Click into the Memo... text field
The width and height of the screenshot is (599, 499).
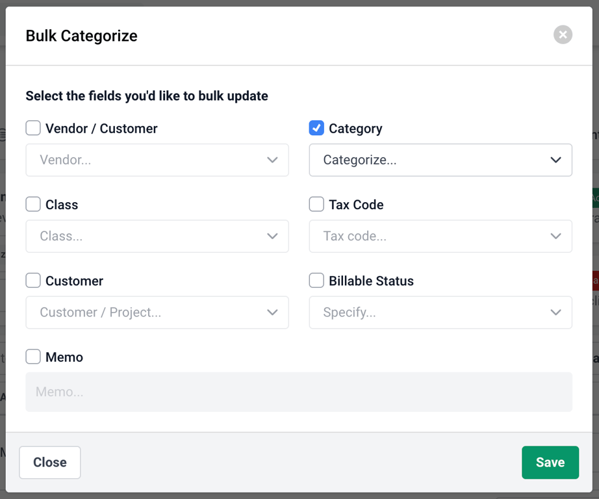[299, 392]
